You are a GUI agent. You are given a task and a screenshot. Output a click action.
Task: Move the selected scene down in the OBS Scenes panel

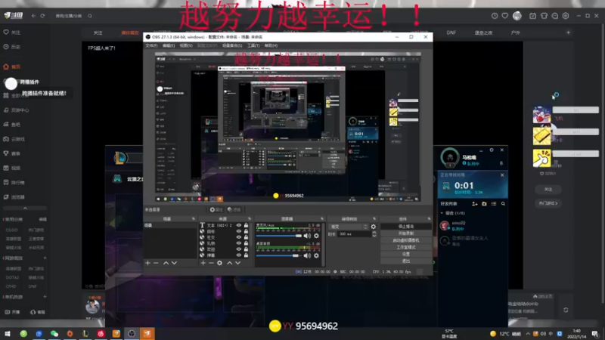click(x=175, y=263)
